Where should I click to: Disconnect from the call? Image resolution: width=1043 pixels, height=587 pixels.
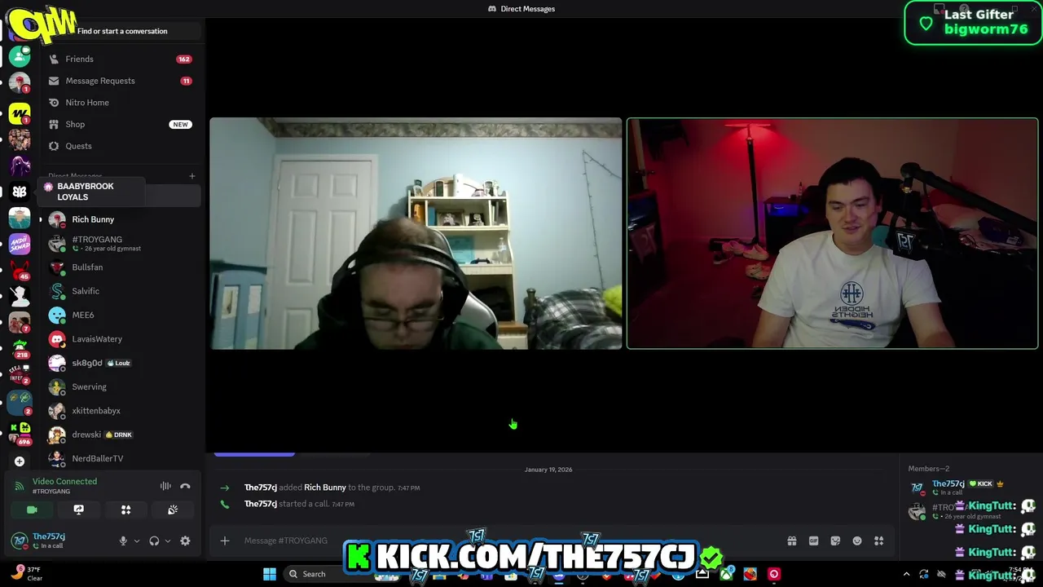[x=185, y=486]
